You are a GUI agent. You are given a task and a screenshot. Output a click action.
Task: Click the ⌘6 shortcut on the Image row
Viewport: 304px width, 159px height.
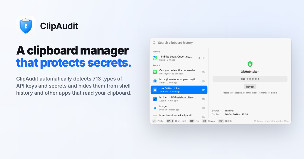(204, 108)
